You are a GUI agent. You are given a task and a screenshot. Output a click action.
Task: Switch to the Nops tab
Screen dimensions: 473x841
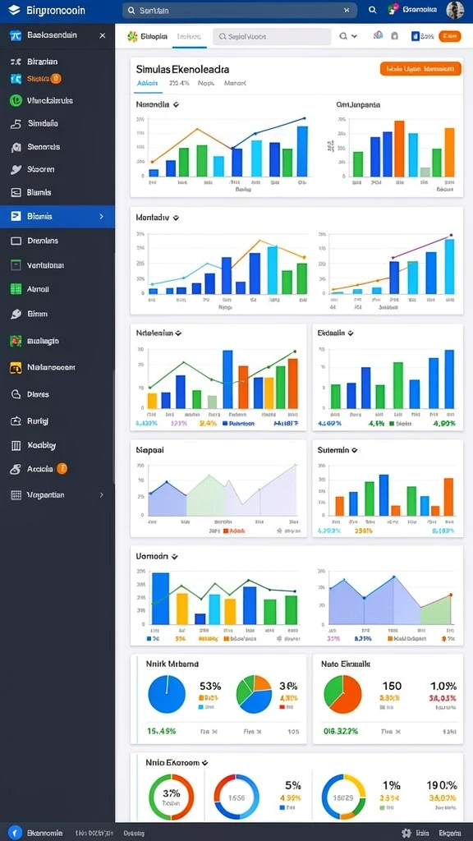(x=206, y=83)
